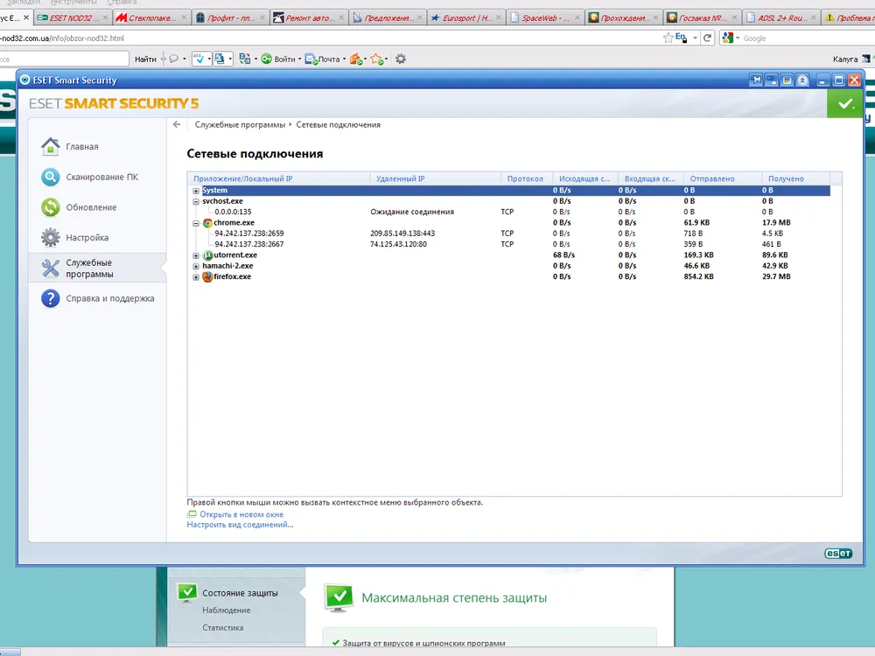875x656 pixels.
Task: Open Настроить вид соединений link
Action: (x=240, y=525)
